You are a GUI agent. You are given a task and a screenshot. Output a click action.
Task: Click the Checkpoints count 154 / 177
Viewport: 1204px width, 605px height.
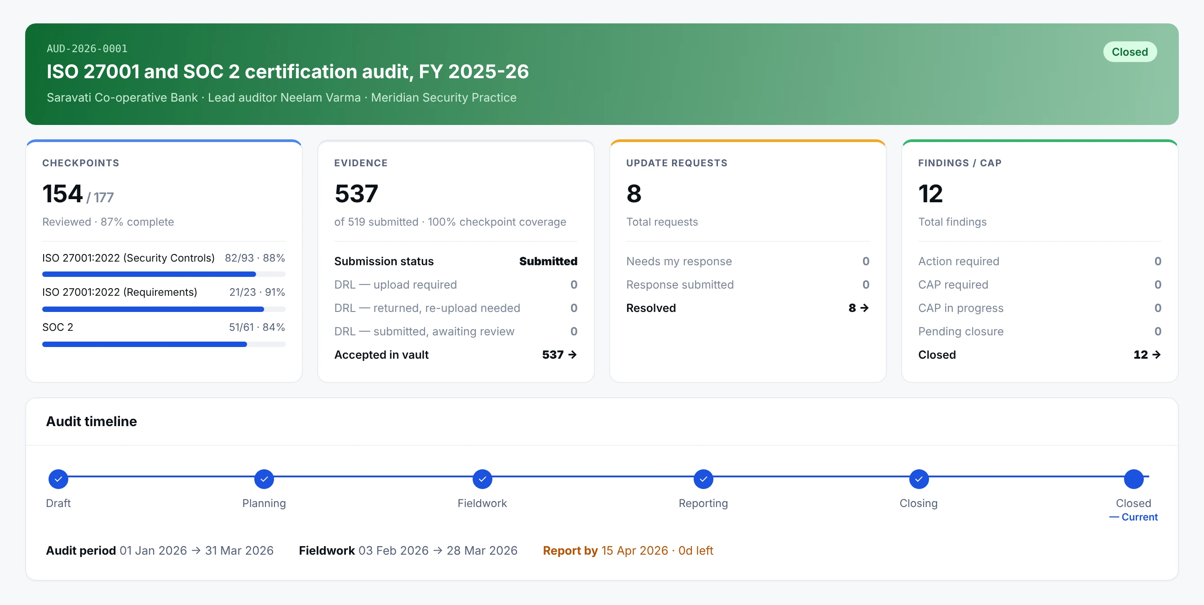coord(78,194)
